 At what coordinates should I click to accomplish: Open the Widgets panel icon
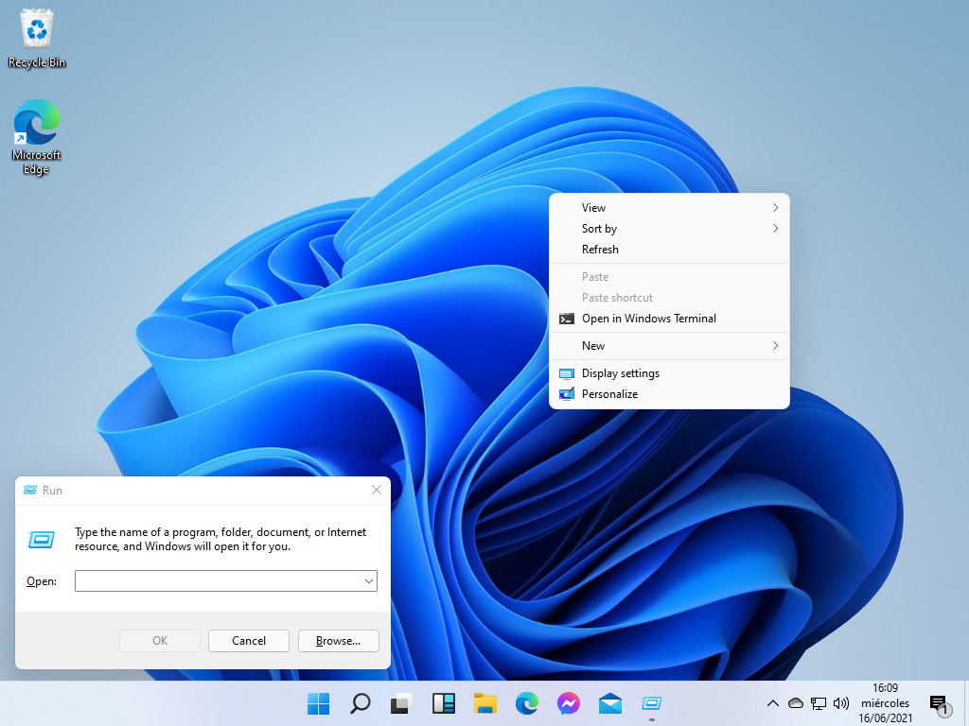coord(444,703)
